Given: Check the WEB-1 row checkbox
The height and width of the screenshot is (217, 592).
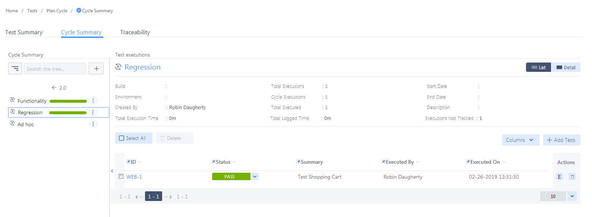Looking at the screenshot, I should [x=121, y=176].
